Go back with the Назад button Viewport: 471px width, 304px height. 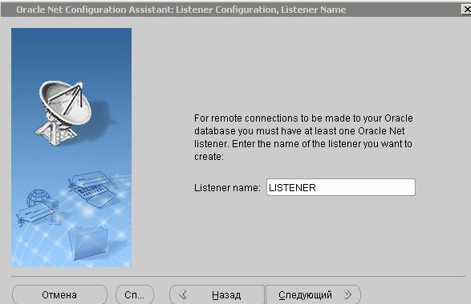pos(217,294)
